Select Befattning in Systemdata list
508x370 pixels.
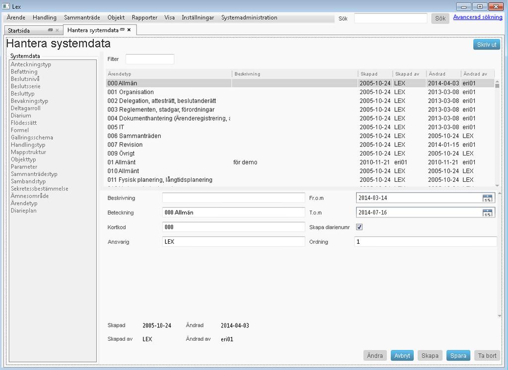tap(24, 72)
